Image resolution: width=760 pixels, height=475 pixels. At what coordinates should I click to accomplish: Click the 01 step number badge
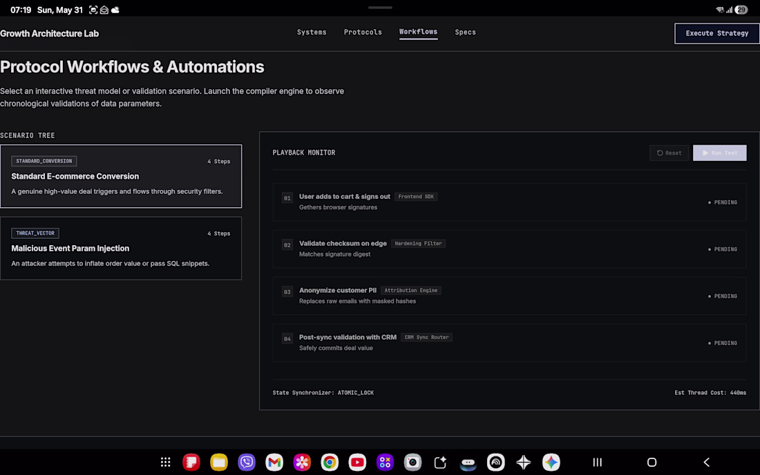point(287,198)
